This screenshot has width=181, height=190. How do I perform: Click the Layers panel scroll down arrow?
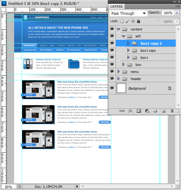click(x=178, y=105)
